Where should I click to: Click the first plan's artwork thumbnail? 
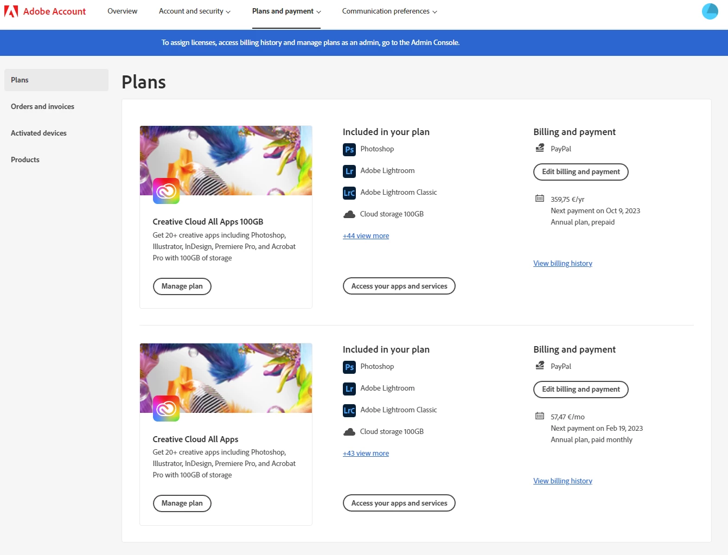click(x=226, y=161)
